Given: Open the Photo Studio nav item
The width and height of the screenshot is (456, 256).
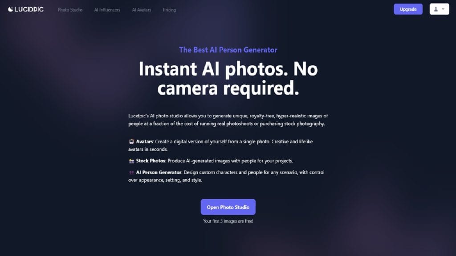Looking at the screenshot, I should 70,10.
